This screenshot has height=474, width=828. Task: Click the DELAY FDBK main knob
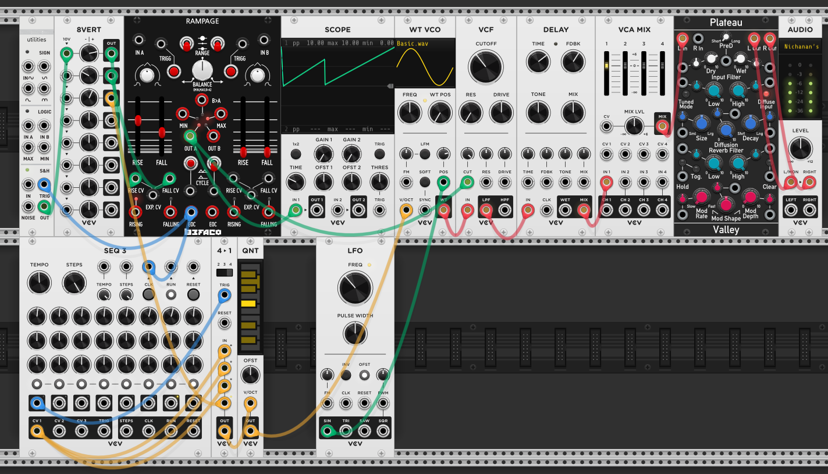tap(573, 62)
